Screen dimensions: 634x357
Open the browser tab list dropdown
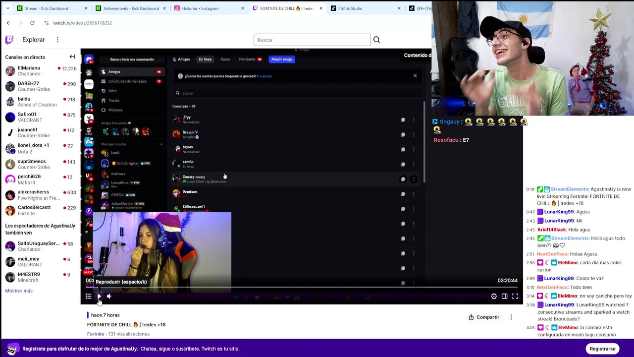[7, 8]
